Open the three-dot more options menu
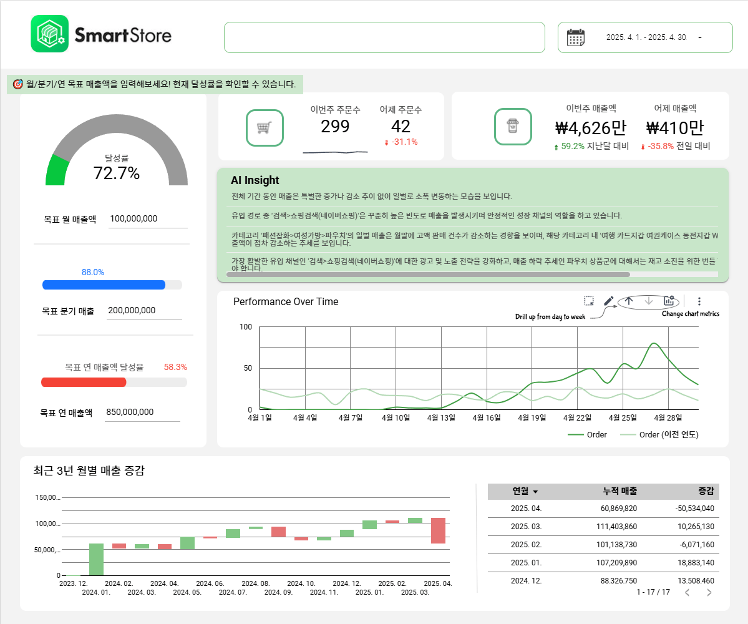The height and width of the screenshot is (624, 748). (699, 301)
